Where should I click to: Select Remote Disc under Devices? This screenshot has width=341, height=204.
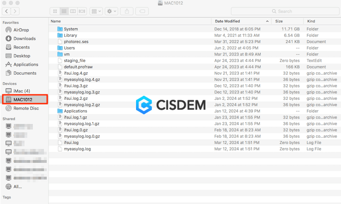pyautogui.click(x=26, y=108)
